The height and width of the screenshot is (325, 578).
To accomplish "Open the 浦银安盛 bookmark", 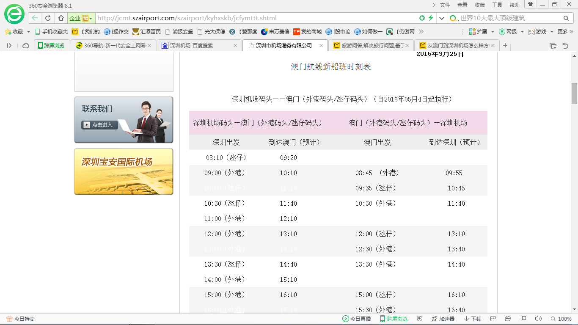I will pyautogui.click(x=179, y=32).
